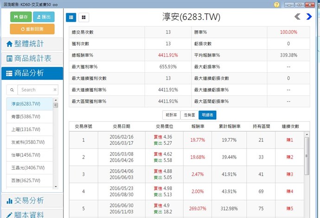The width and height of the screenshot is (320, 218).
Task: Switch to the 報酬率 tab
Action: pos(171,115)
